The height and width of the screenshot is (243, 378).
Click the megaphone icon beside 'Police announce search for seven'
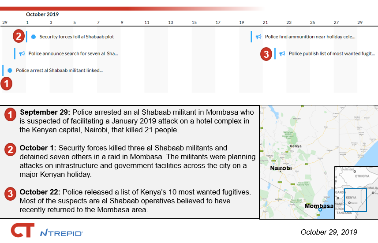click(x=22, y=53)
